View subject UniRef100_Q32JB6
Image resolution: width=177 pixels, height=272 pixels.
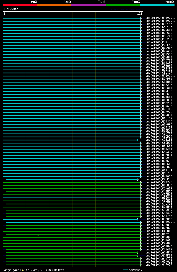(x=159, y=121)
